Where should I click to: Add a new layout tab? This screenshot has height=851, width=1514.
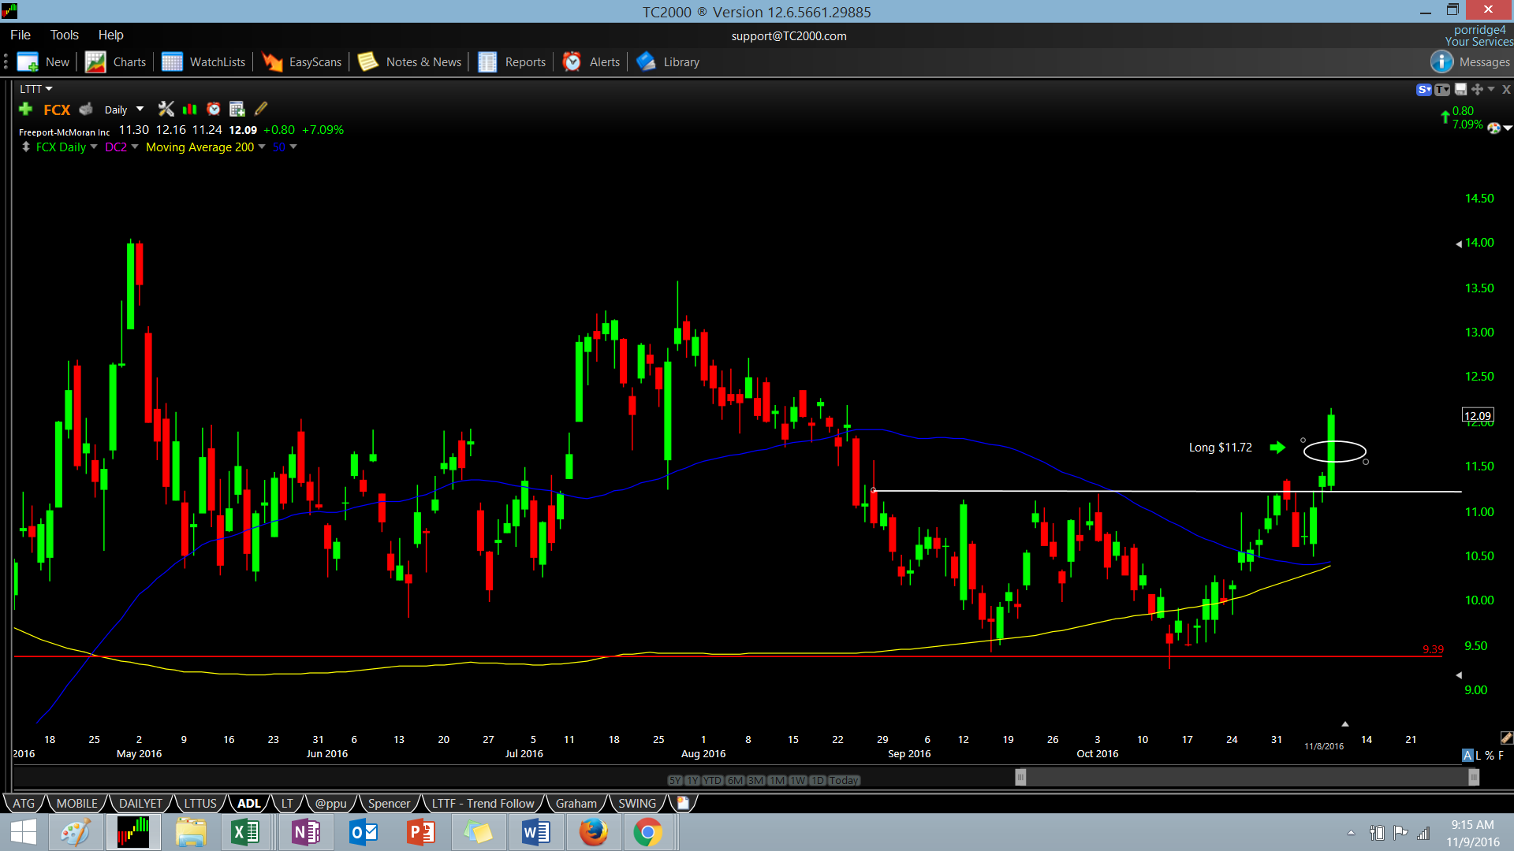683,803
